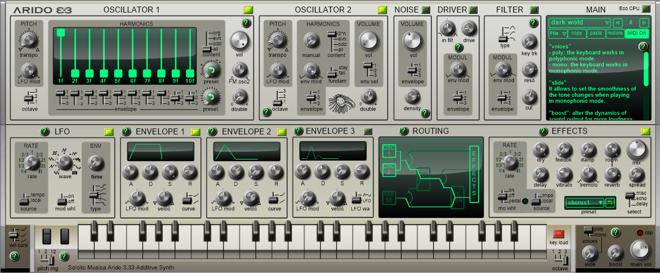The width and height of the screenshot is (660, 273).
Task: Click help icon next to pitch rng
Action: [64, 255]
